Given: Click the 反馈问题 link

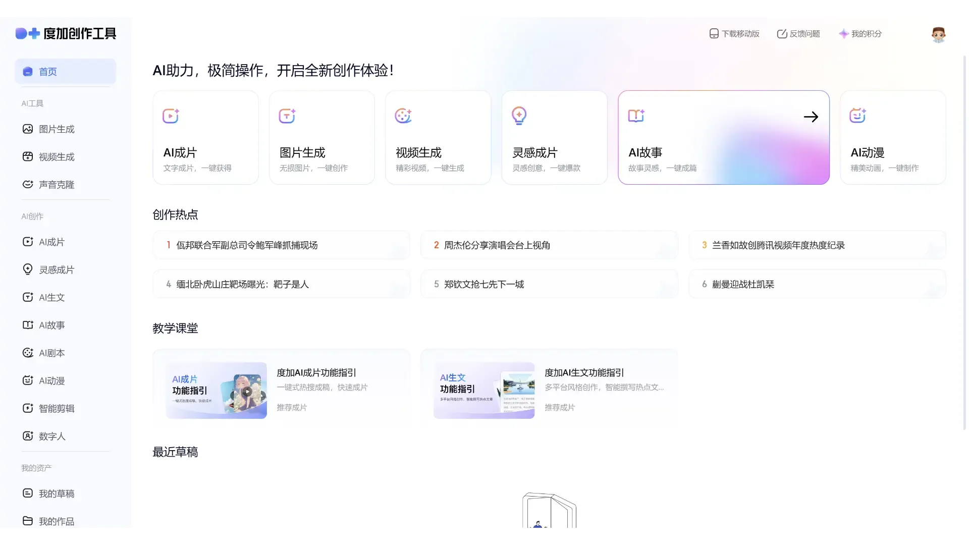Looking at the screenshot, I should coord(798,34).
